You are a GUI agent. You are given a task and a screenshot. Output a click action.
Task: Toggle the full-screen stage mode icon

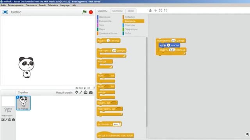(x=5, y=12)
